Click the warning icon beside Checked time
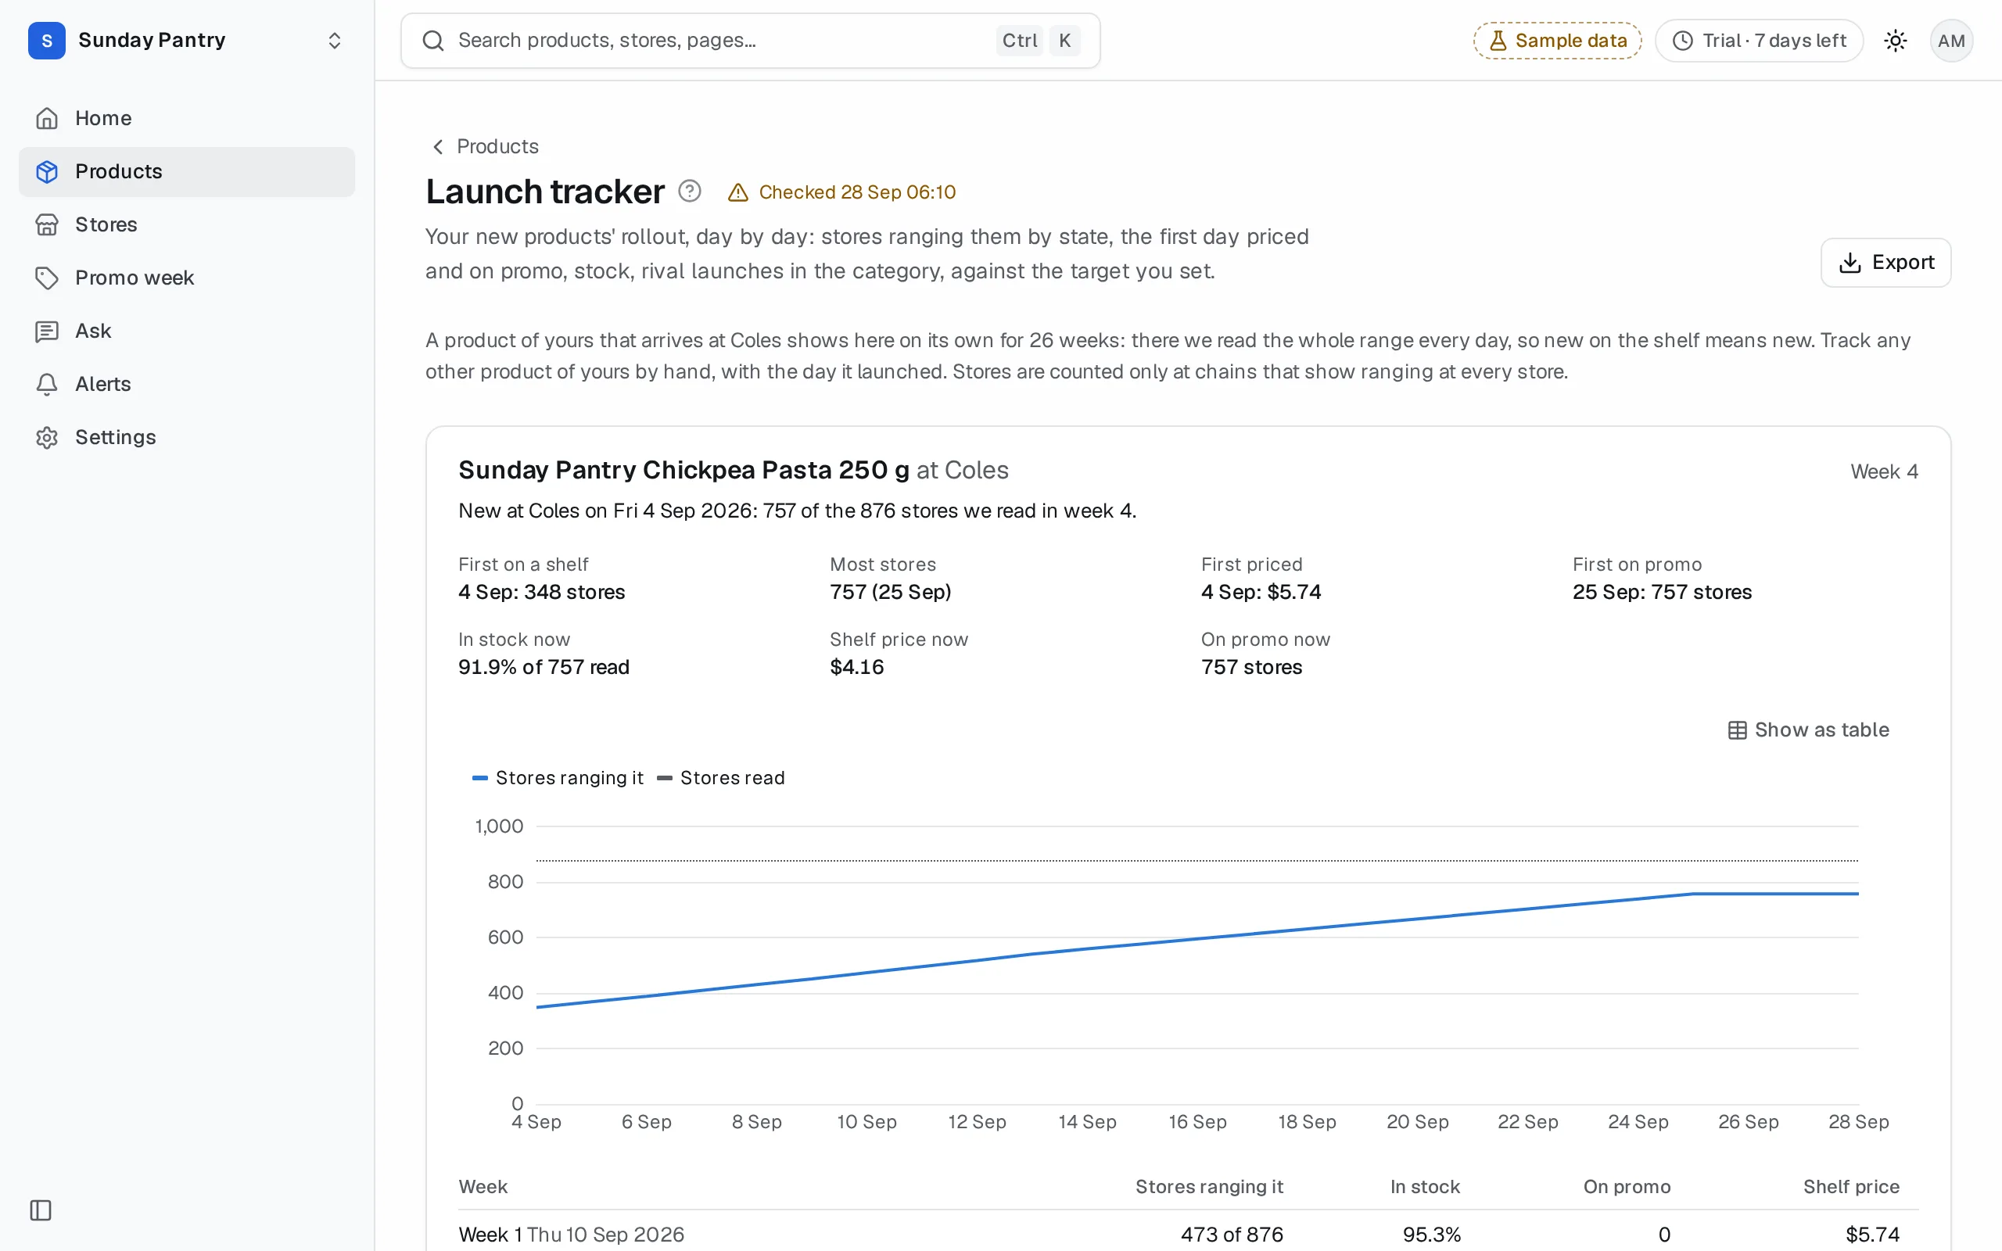 coord(737,193)
